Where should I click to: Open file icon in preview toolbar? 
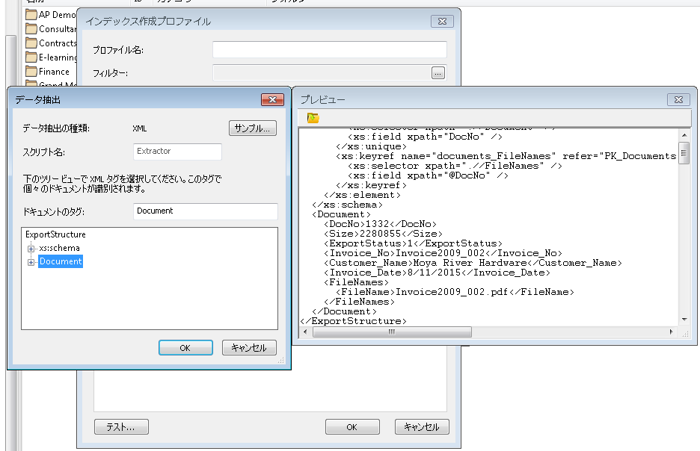[313, 118]
